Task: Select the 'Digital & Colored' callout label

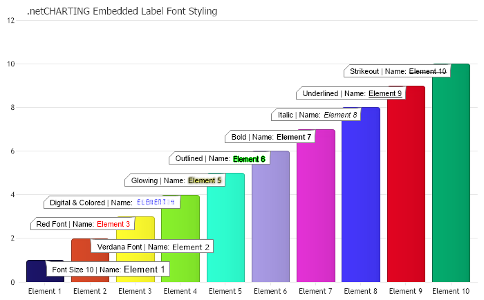Action: tap(112, 203)
